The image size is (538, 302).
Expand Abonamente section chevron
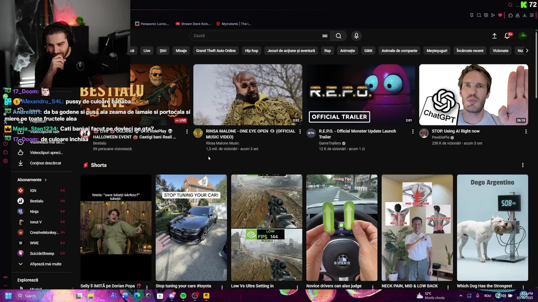(x=45, y=180)
